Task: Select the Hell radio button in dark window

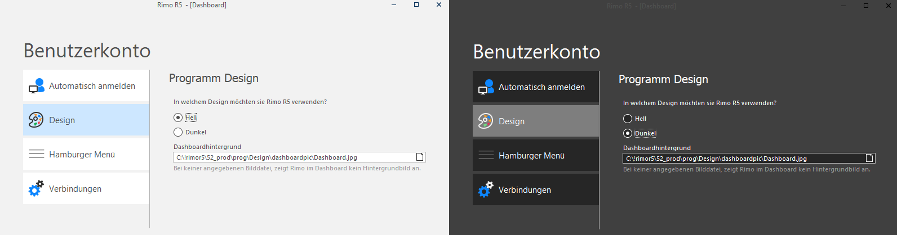Action: click(628, 119)
